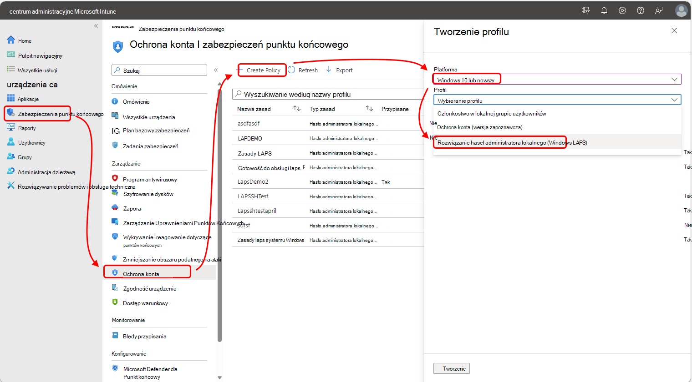Click the scrollbar down arrow in security menu
Screen dimensions: 692x382
[219, 377]
